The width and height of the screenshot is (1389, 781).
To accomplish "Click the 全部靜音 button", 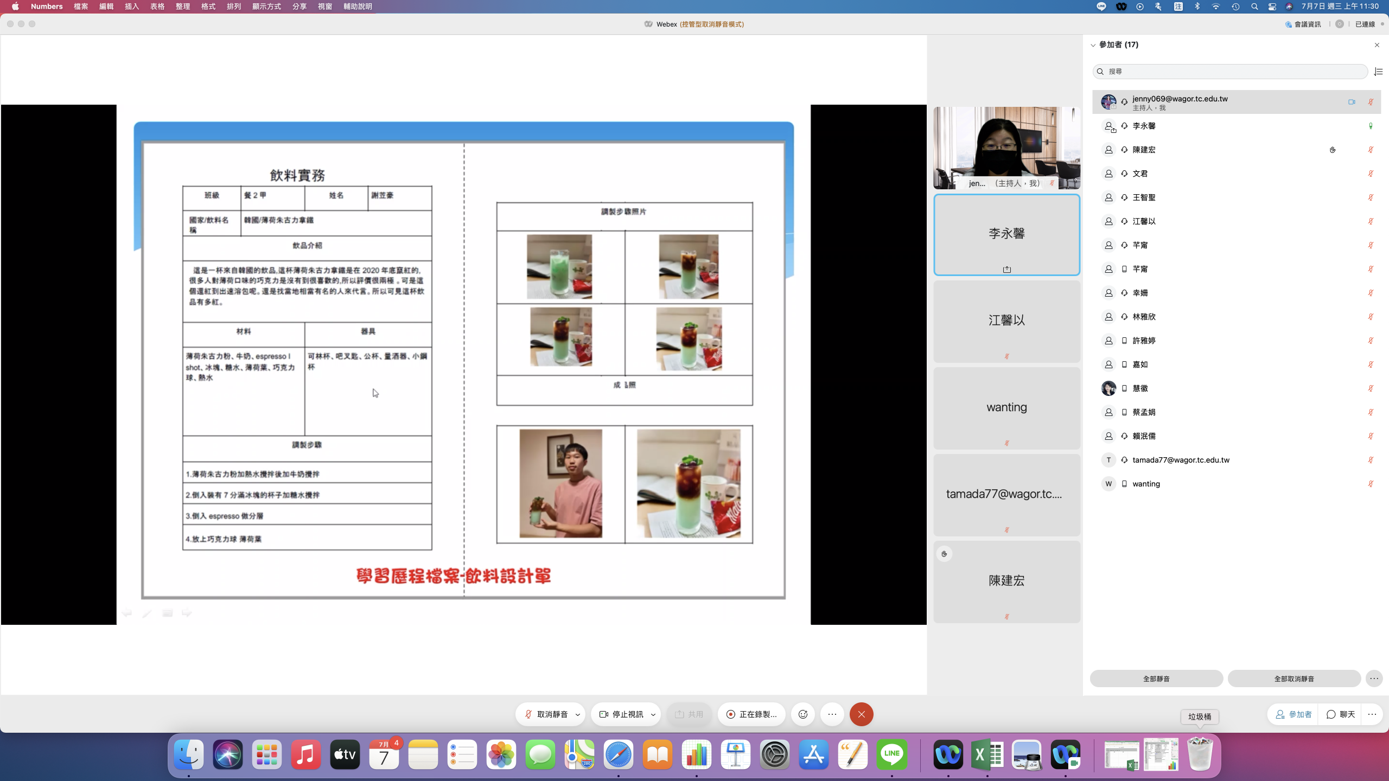I will (x=1156, y=678).
